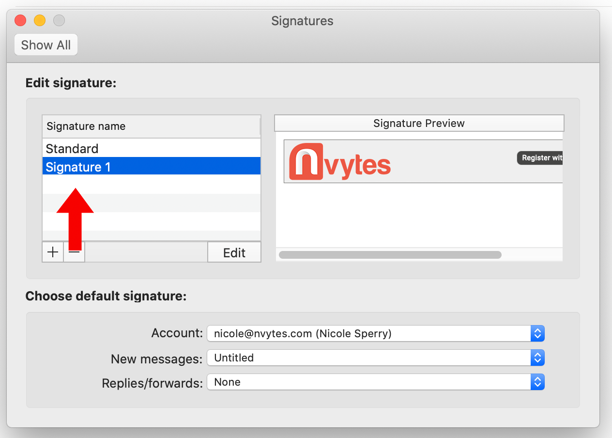The height and width of the screenshot is (438, 612).
Task: Close the Signatures window with the red button
Action: coord(20,21)
